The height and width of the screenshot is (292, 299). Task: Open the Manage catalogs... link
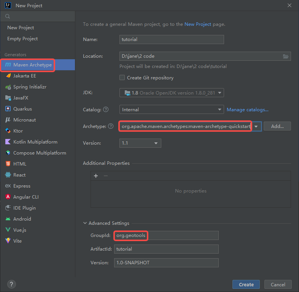pos(248,110)
